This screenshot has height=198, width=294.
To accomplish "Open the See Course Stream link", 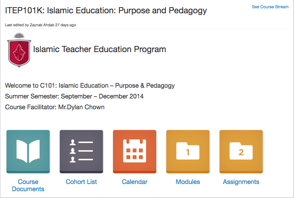I will pos(270,7).
